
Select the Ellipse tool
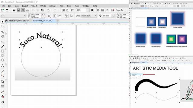tap(2, 56)
